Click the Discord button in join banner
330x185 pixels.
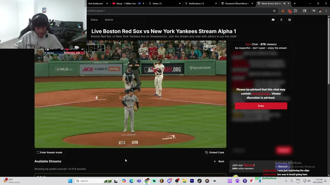283,166
